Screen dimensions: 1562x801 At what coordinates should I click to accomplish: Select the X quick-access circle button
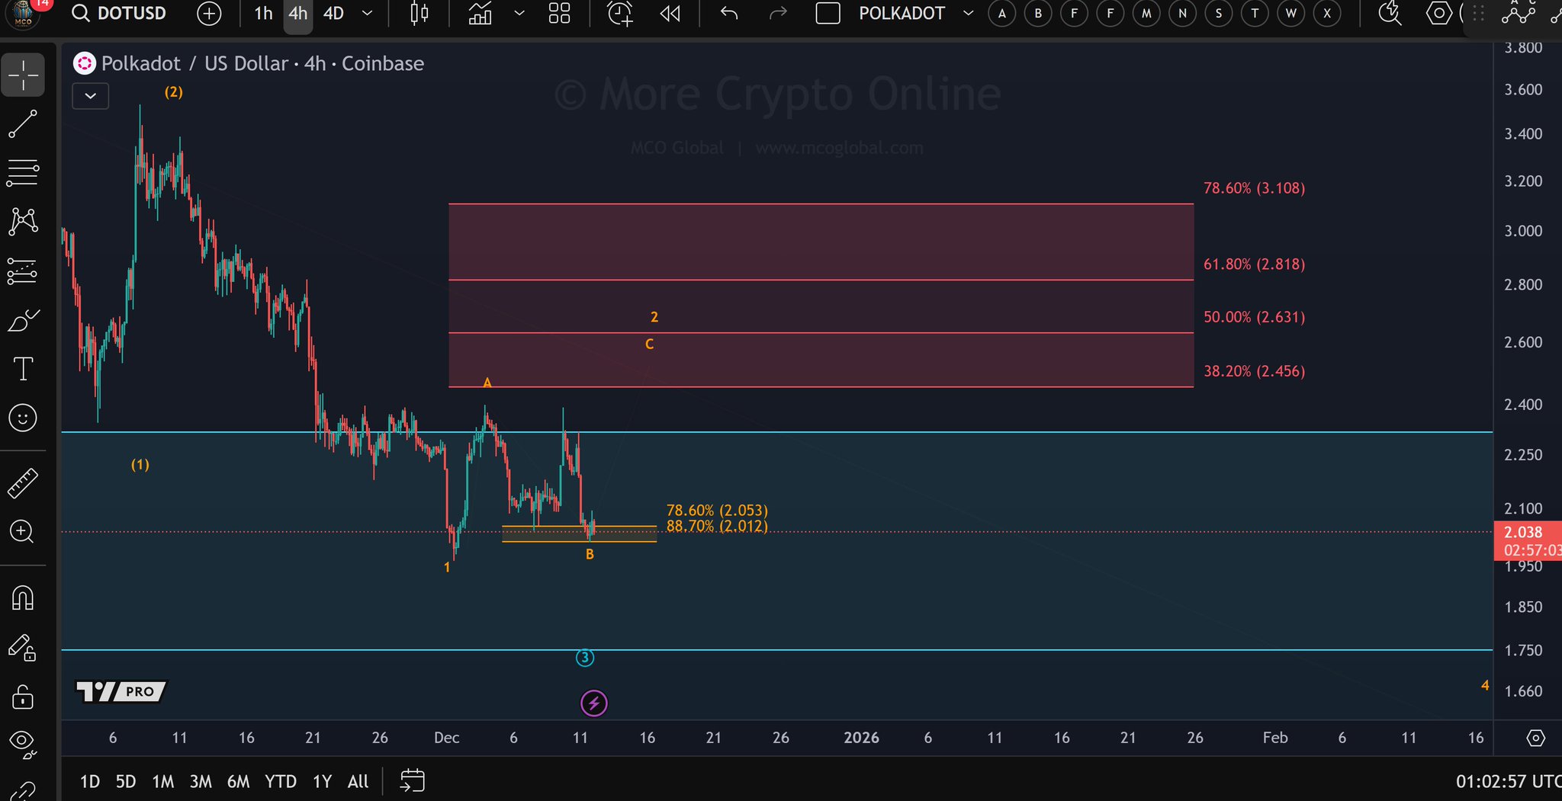click(1327, 14)
